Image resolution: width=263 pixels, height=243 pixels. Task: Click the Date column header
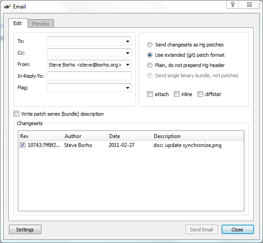point(129,136)
